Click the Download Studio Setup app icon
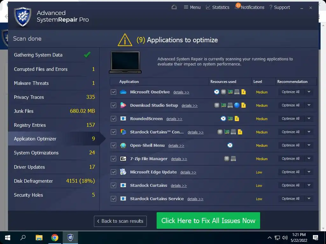Image resolution: width=326 pixels, height=244 pixels. pos(123,105)
